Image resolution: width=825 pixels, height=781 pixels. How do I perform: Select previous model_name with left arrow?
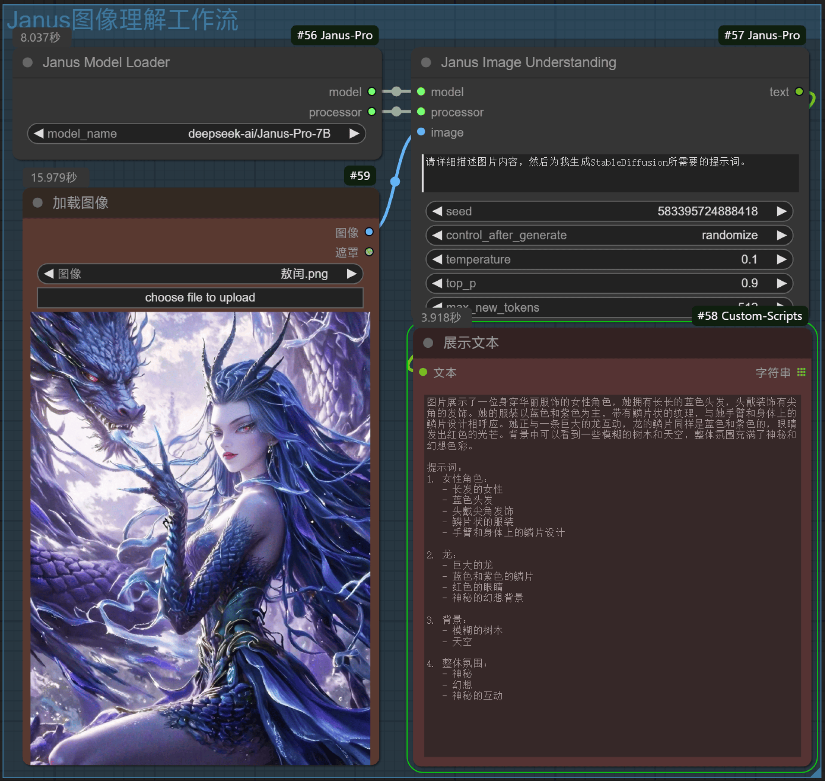pyautogui.click(x=39, y=134)
